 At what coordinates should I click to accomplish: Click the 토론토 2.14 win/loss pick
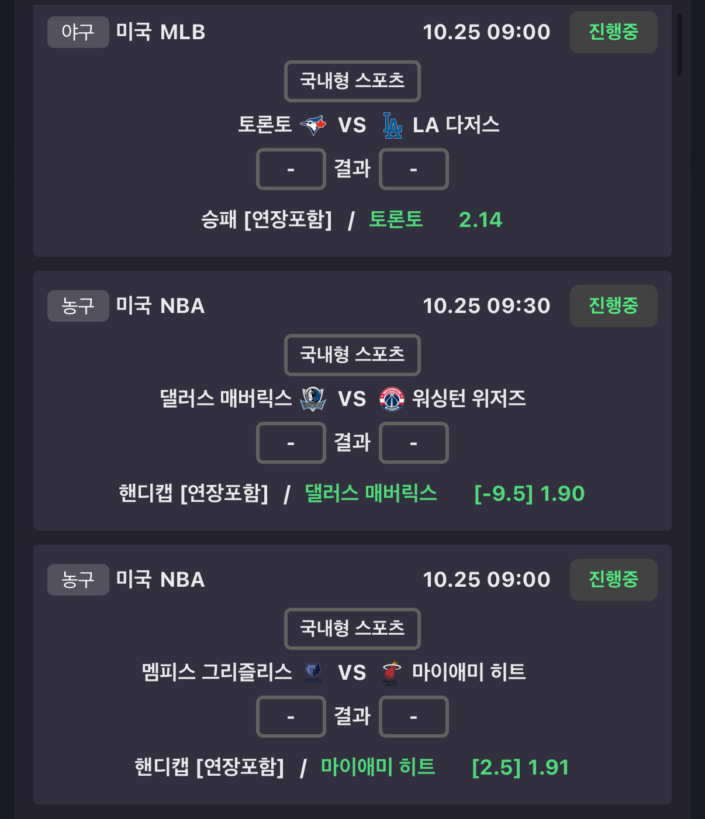435,219
